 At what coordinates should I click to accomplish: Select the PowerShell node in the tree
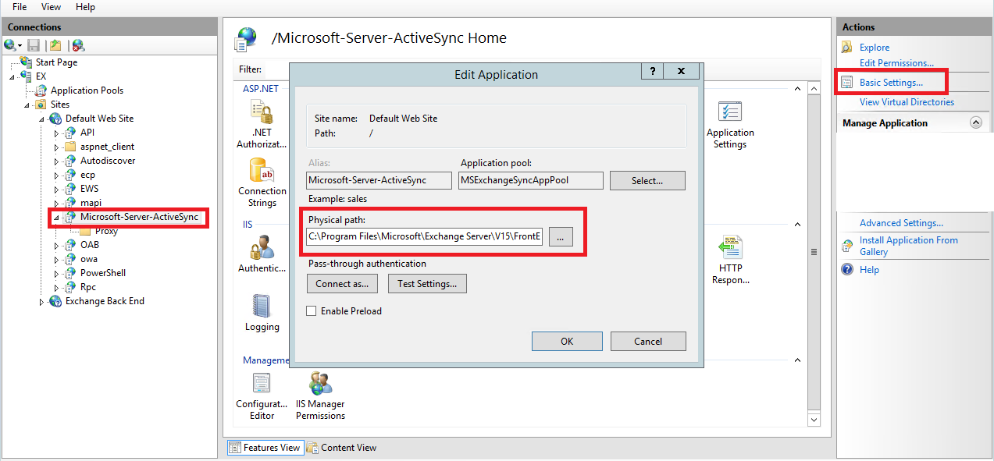103,273
